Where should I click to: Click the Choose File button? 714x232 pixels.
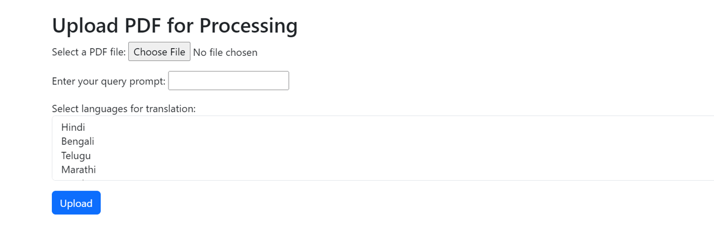click(x=159, y=52)
